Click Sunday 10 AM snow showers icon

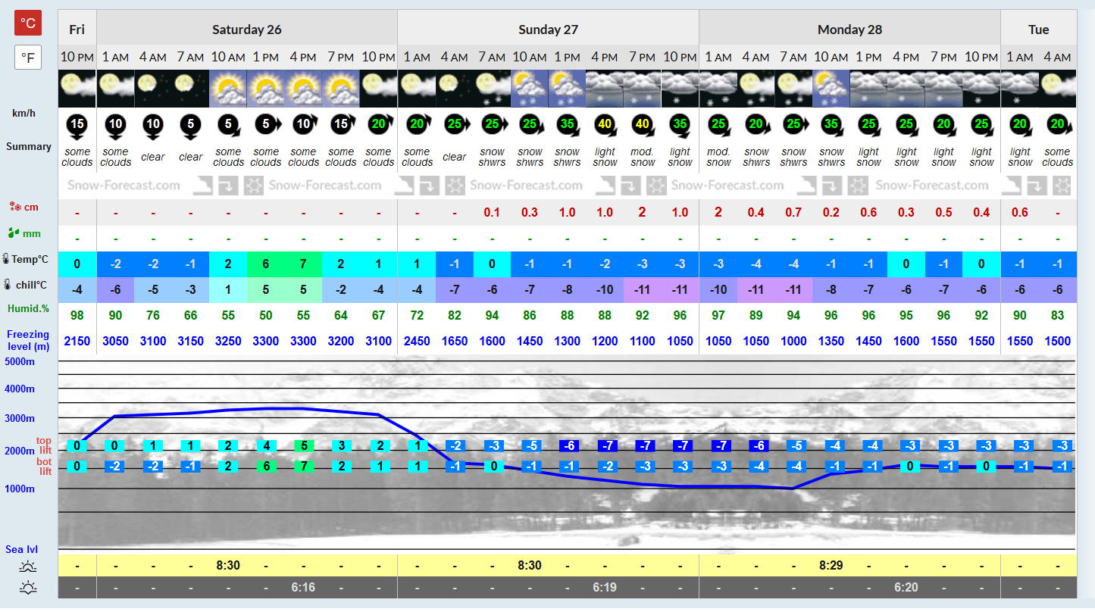click(x=530, y=89)
